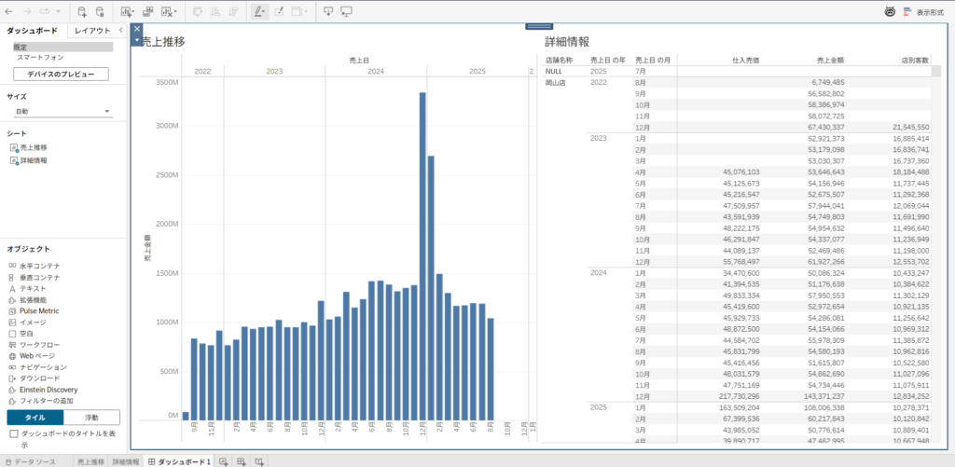
Task: Click the 水平コンテナ object icon
Action: [x=12, y=266]
